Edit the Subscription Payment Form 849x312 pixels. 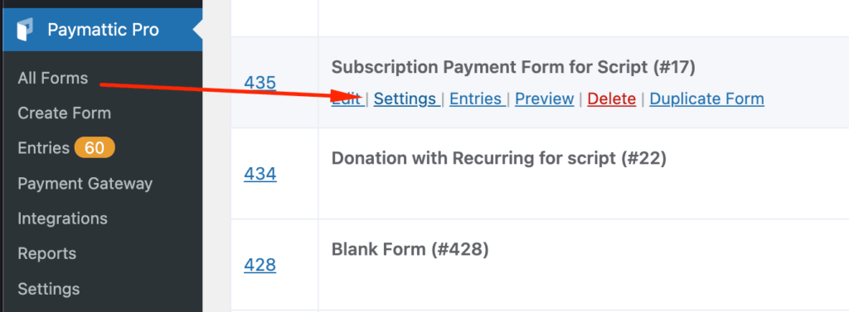(347, 99)
